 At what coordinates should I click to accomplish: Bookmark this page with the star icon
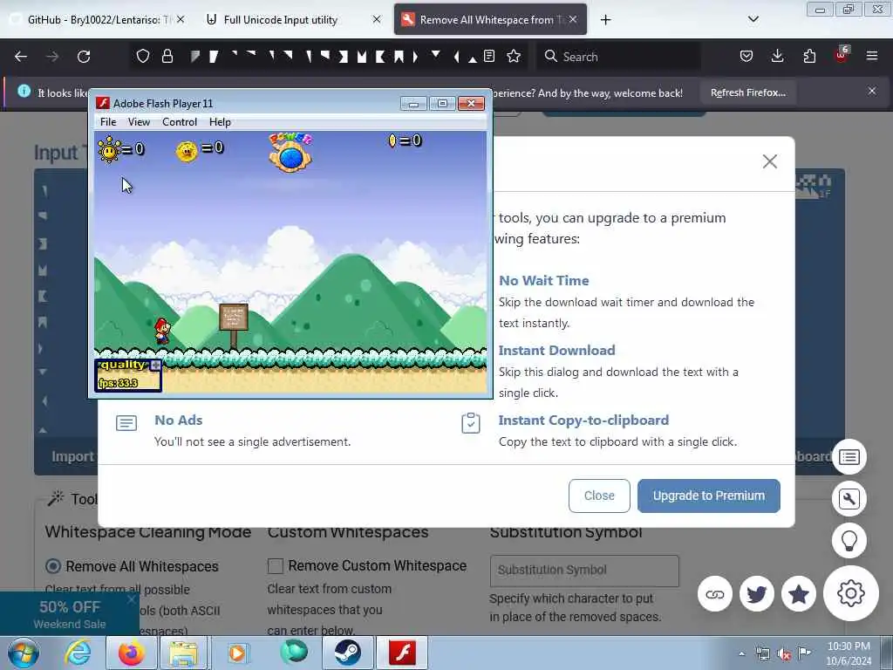pyautogui.click(x=514, y=56)
